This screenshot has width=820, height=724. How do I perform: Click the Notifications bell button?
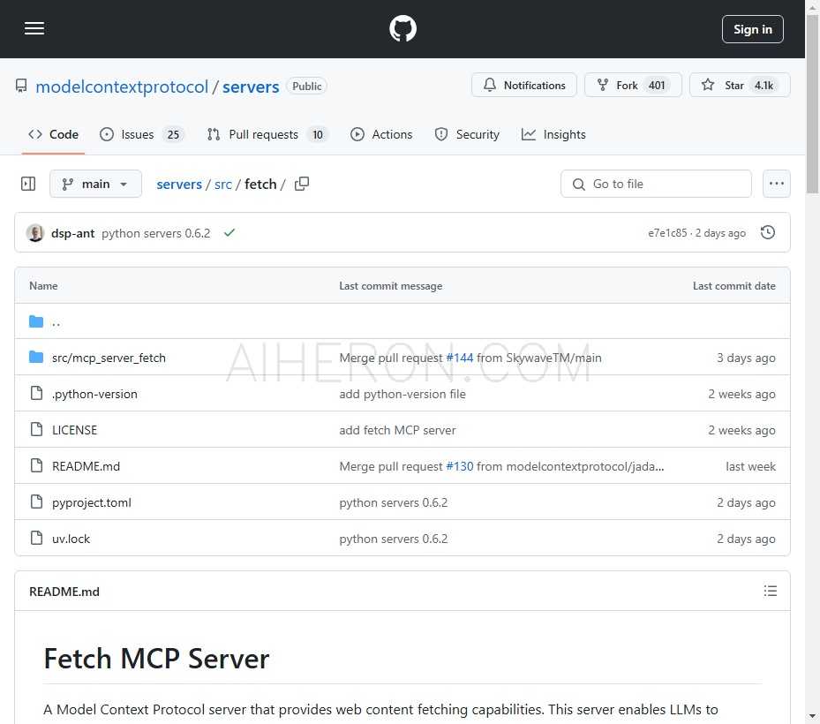coord(524,85)
